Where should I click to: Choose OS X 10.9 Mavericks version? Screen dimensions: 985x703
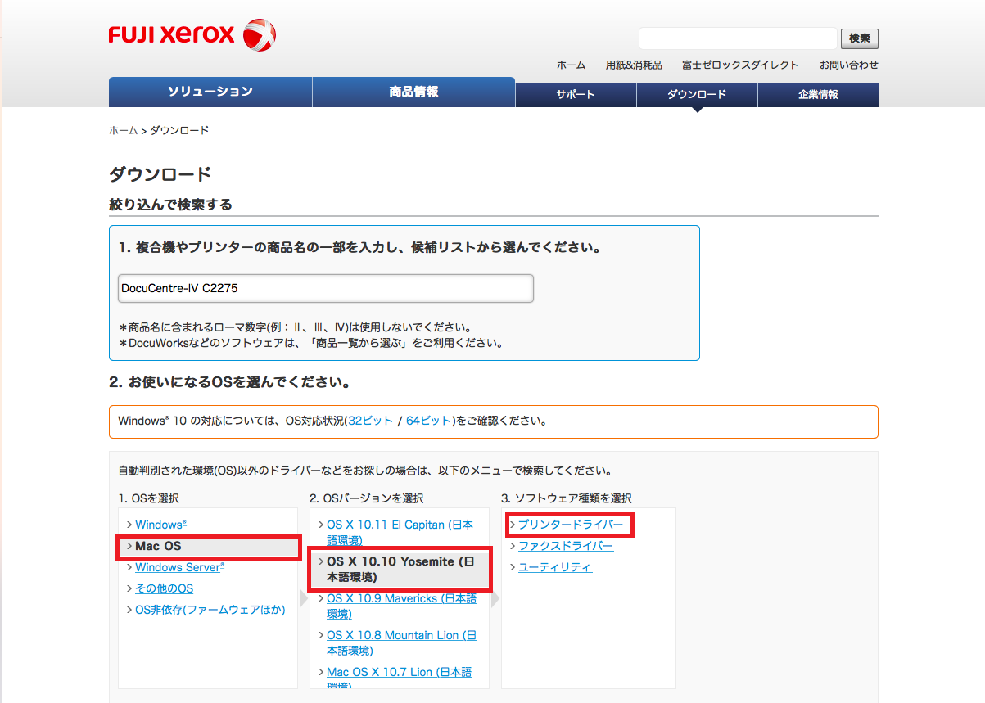[401, 606]
